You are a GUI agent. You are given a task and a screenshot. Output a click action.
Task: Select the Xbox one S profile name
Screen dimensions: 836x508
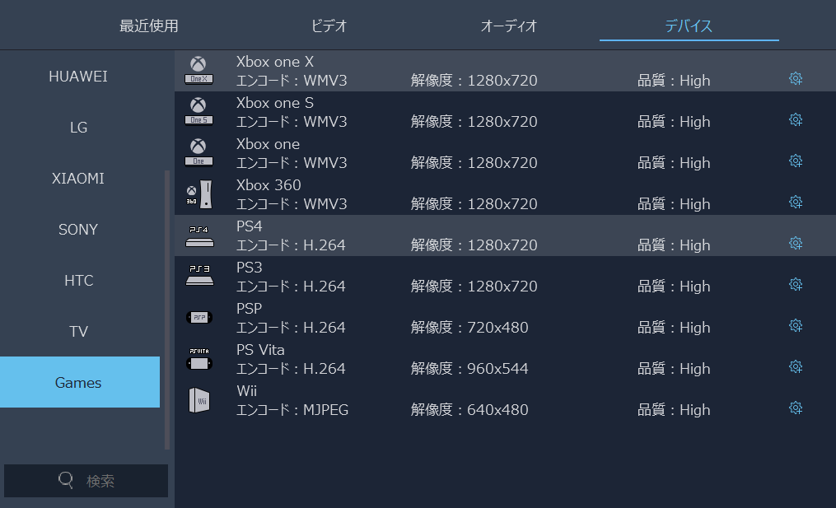(275, 103)
